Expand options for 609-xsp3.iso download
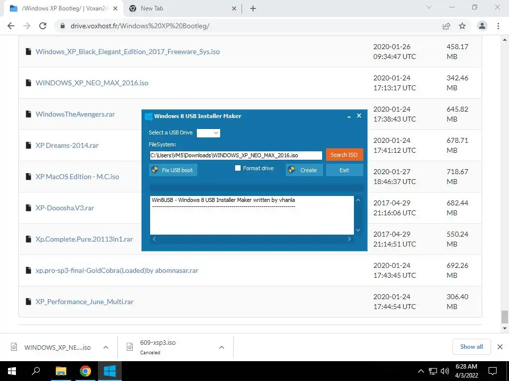The width and height of the screenshot is (509, 381). click(222, 347)
